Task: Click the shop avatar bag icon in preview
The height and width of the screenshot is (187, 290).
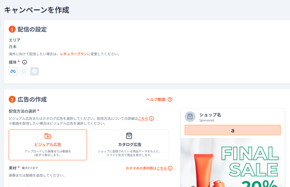Action: coord(190,117)
